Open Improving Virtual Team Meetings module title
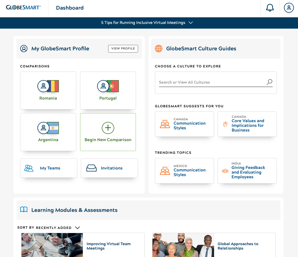The image size is (298, 257). click(108, 246)
